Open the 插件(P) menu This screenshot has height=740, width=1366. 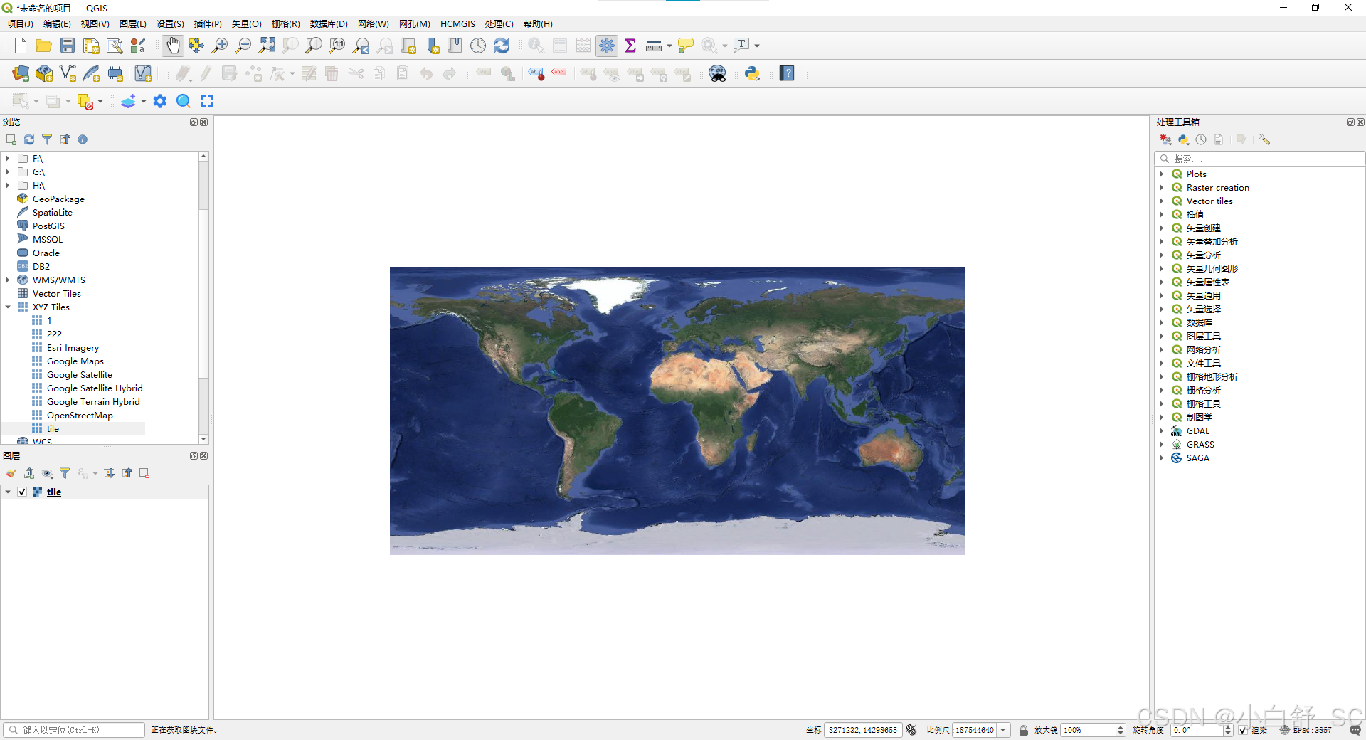[208, 24]
